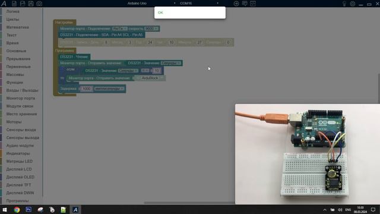The image size is (380, 214).
Task: Click the lightbulb hints icon
Action: 344,4
